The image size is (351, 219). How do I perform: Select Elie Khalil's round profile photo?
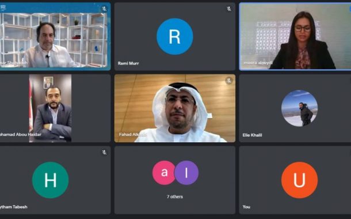click(299, 108)
